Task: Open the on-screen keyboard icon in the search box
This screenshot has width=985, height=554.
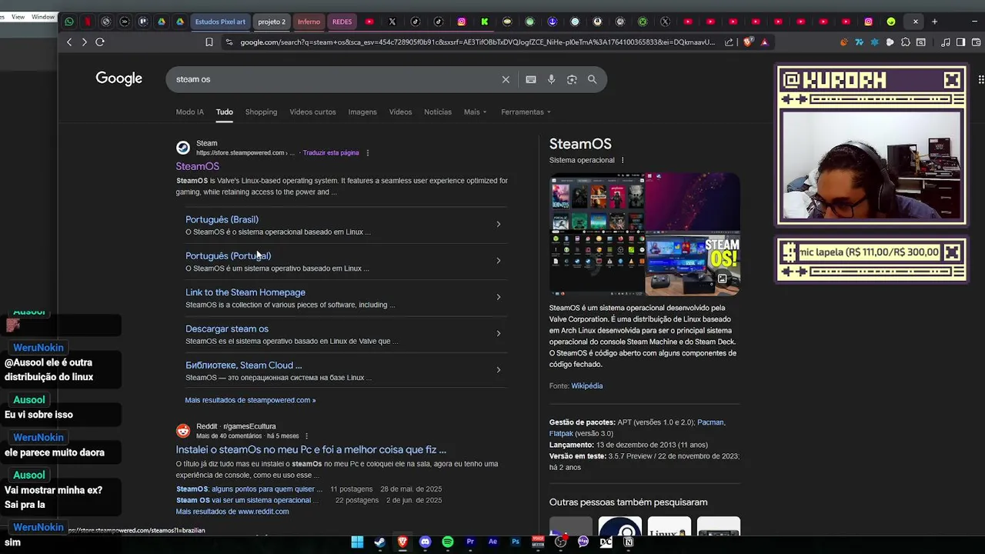Action: click(531, 79)
